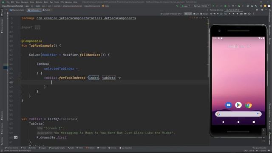The image size is (272, 153).
Task: Open the Messages app on emulator
Action: coord(228,105)
